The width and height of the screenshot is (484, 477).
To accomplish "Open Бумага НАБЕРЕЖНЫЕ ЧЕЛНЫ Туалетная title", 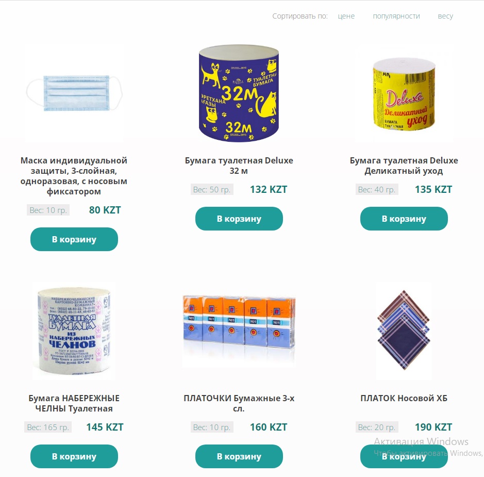I will [74, 403].
